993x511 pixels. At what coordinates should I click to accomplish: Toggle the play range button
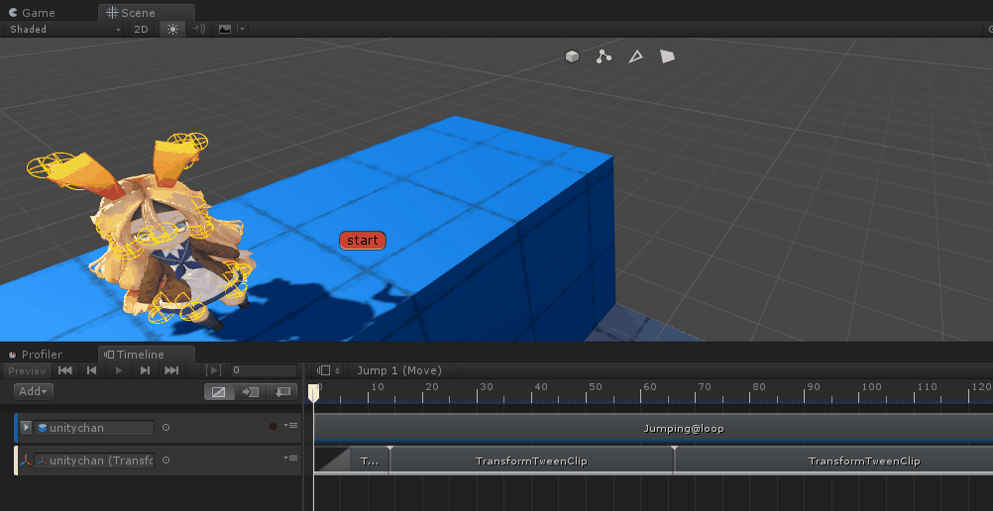point(214,370)
